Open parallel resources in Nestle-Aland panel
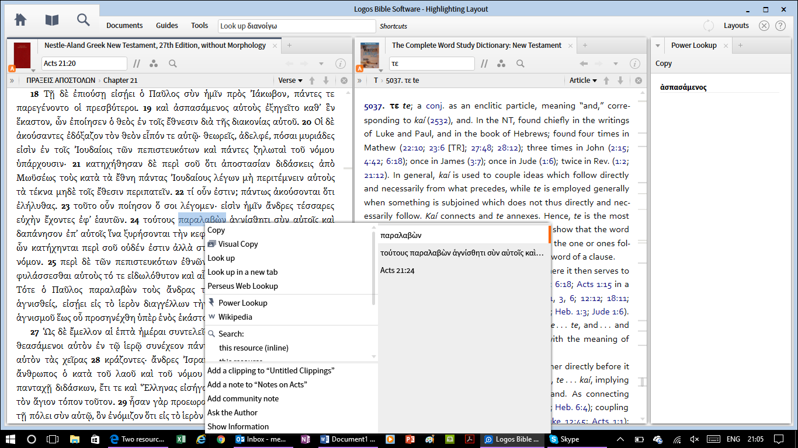Image resolution: width=798 pixels, height=448 pixels. tap(137, 64)
